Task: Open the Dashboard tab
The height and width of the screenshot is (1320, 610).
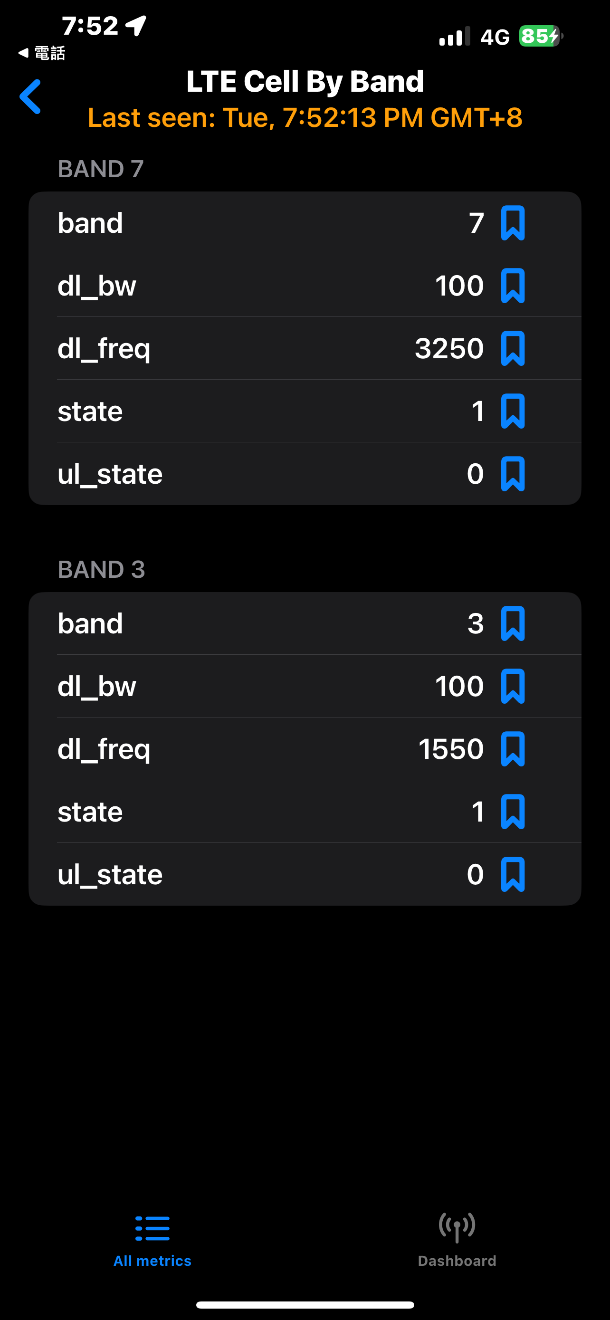Action: [x=457, y=1240]
